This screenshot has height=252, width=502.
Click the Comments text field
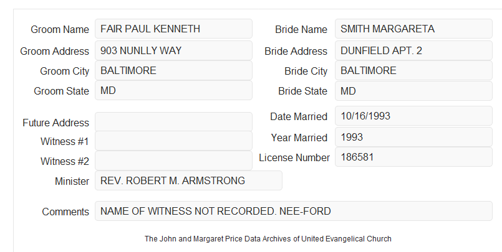coord(294,211)
